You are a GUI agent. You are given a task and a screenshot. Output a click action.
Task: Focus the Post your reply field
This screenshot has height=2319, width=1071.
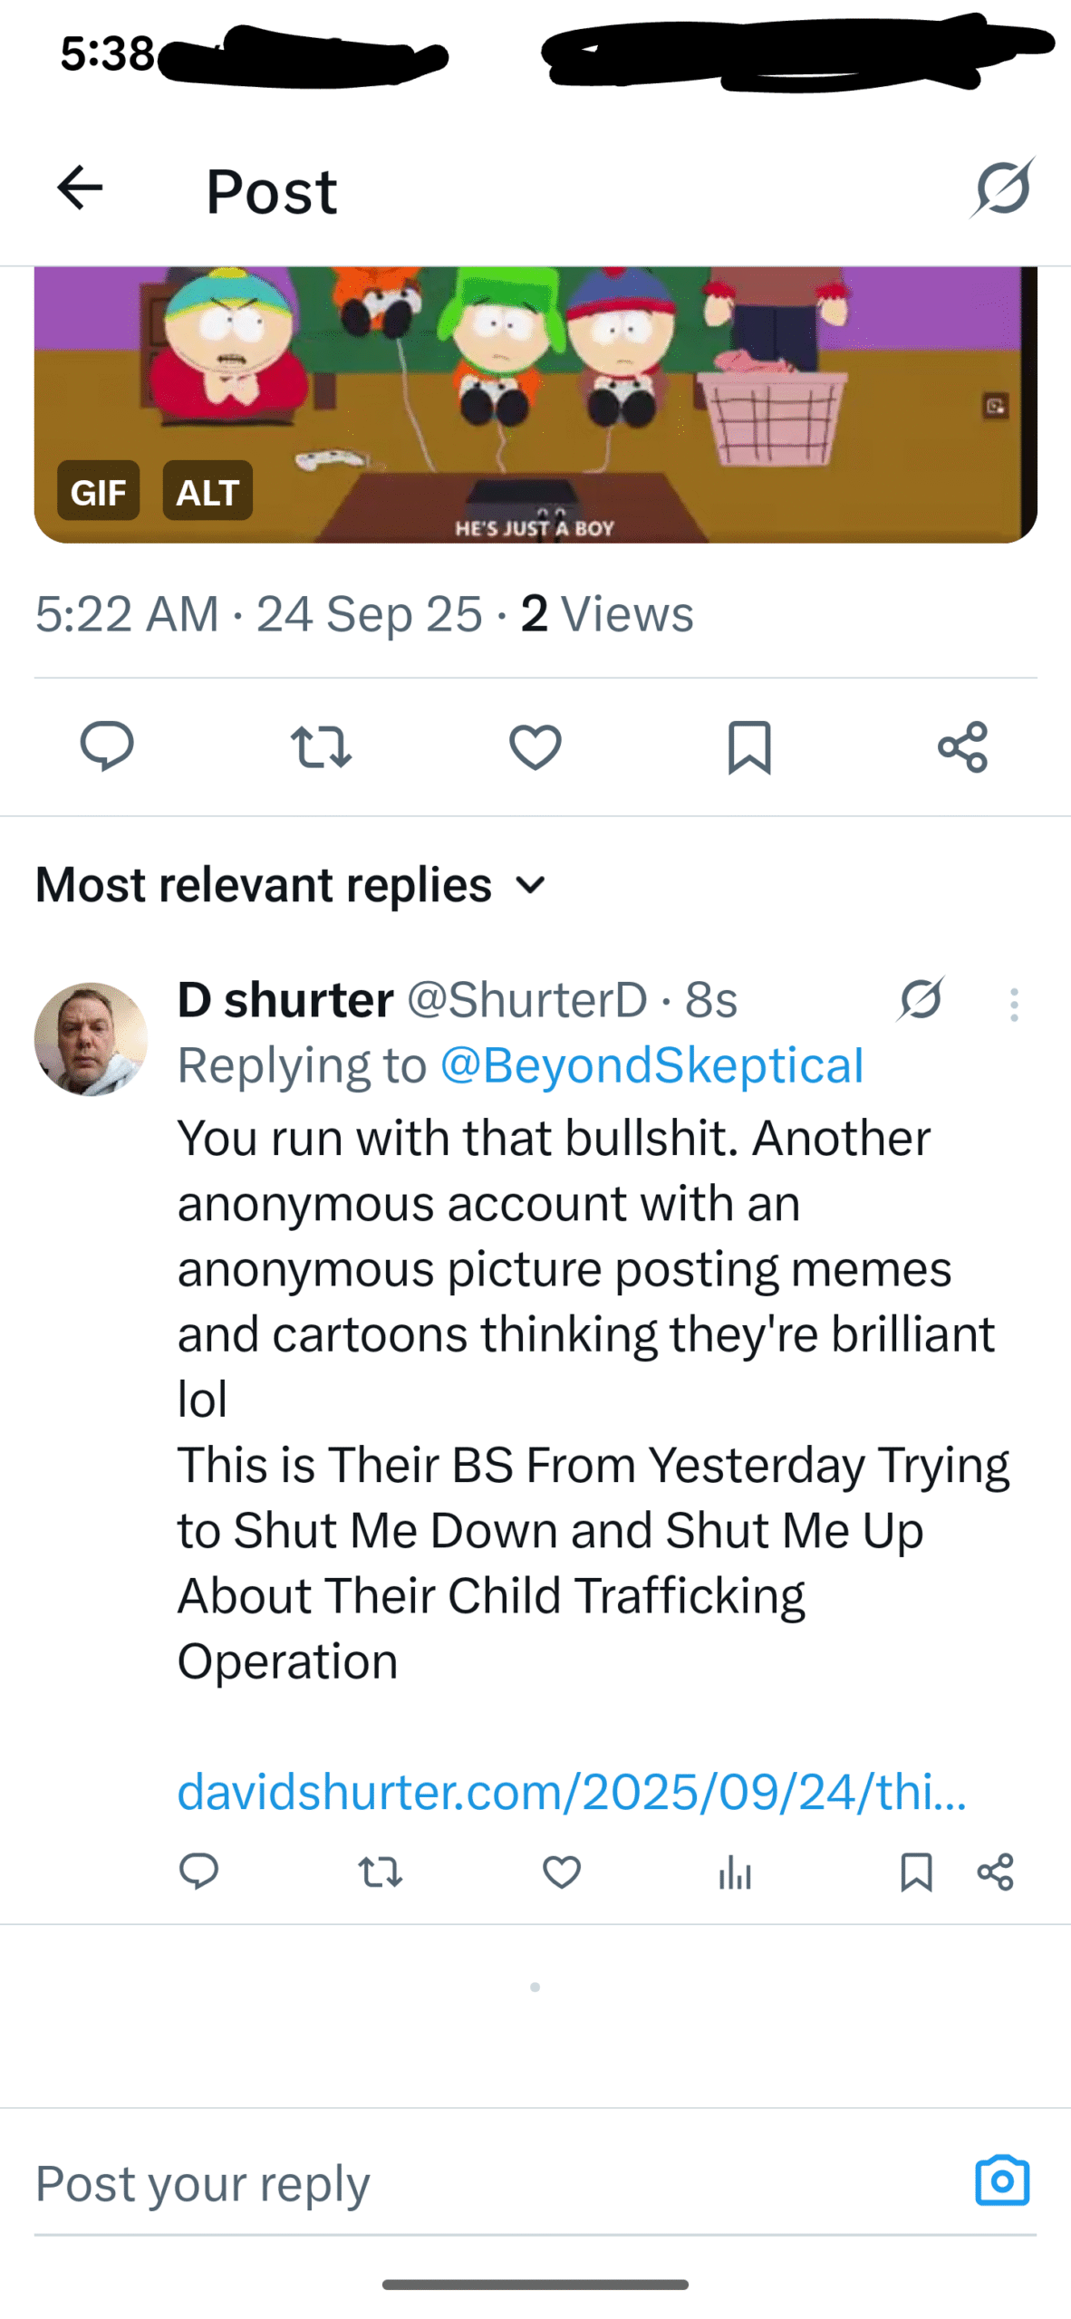point(453,2182)
